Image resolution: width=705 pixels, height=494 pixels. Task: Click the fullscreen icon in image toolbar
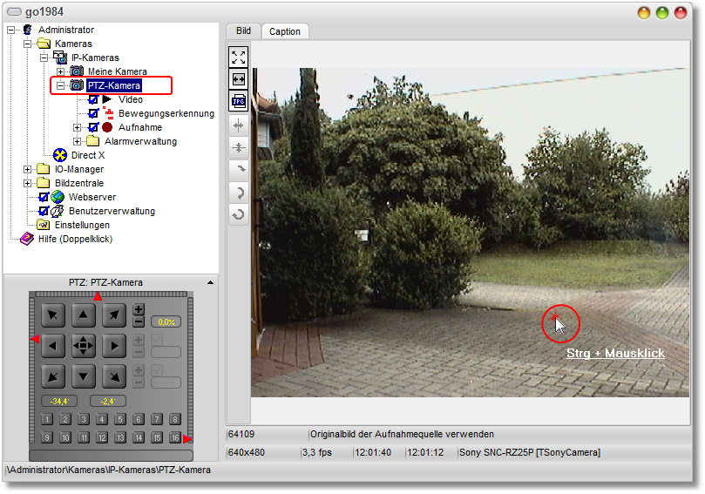click(x=239, y=57)
